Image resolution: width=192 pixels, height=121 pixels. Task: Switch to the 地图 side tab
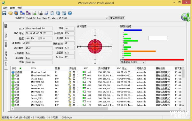[6, 64]
